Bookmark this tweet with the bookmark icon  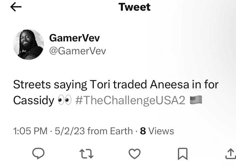[183, 154]
